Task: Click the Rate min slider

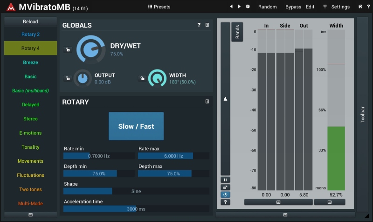Action: pyautogui.click(x=99, y=156)
